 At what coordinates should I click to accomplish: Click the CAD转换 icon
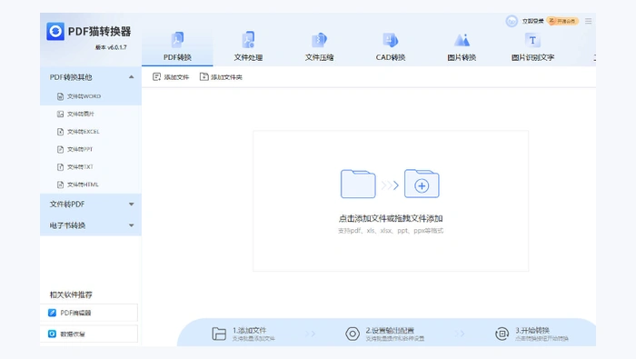click(390, 40)
